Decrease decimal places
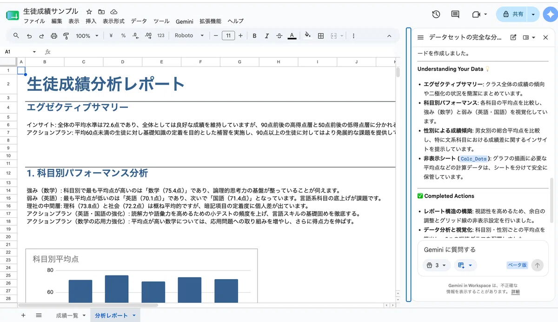This screenshot has width=558, height=322. click(x=135, y=36)
